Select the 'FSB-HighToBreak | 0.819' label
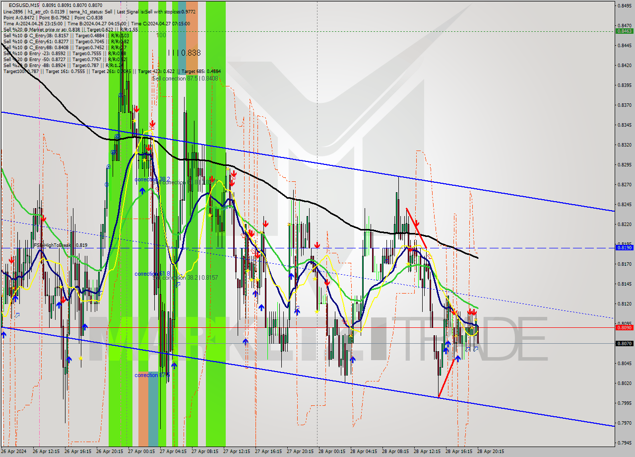Screen dimensions: 635x457 (60, 245)
